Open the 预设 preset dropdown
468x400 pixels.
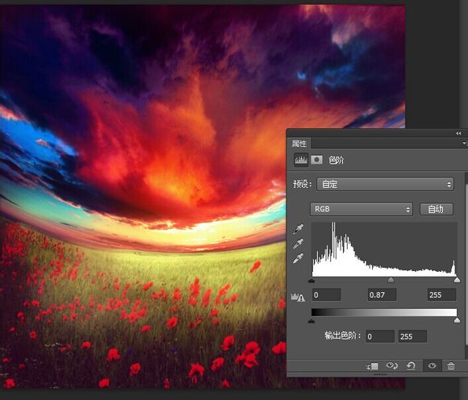[385, 185]
